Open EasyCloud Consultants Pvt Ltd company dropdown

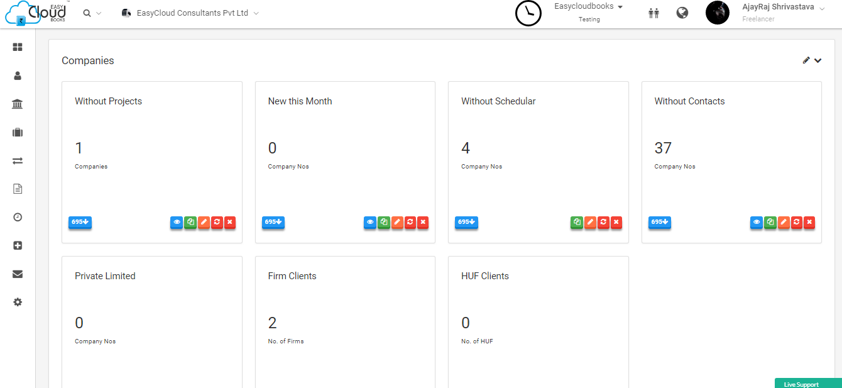(190, 13)
